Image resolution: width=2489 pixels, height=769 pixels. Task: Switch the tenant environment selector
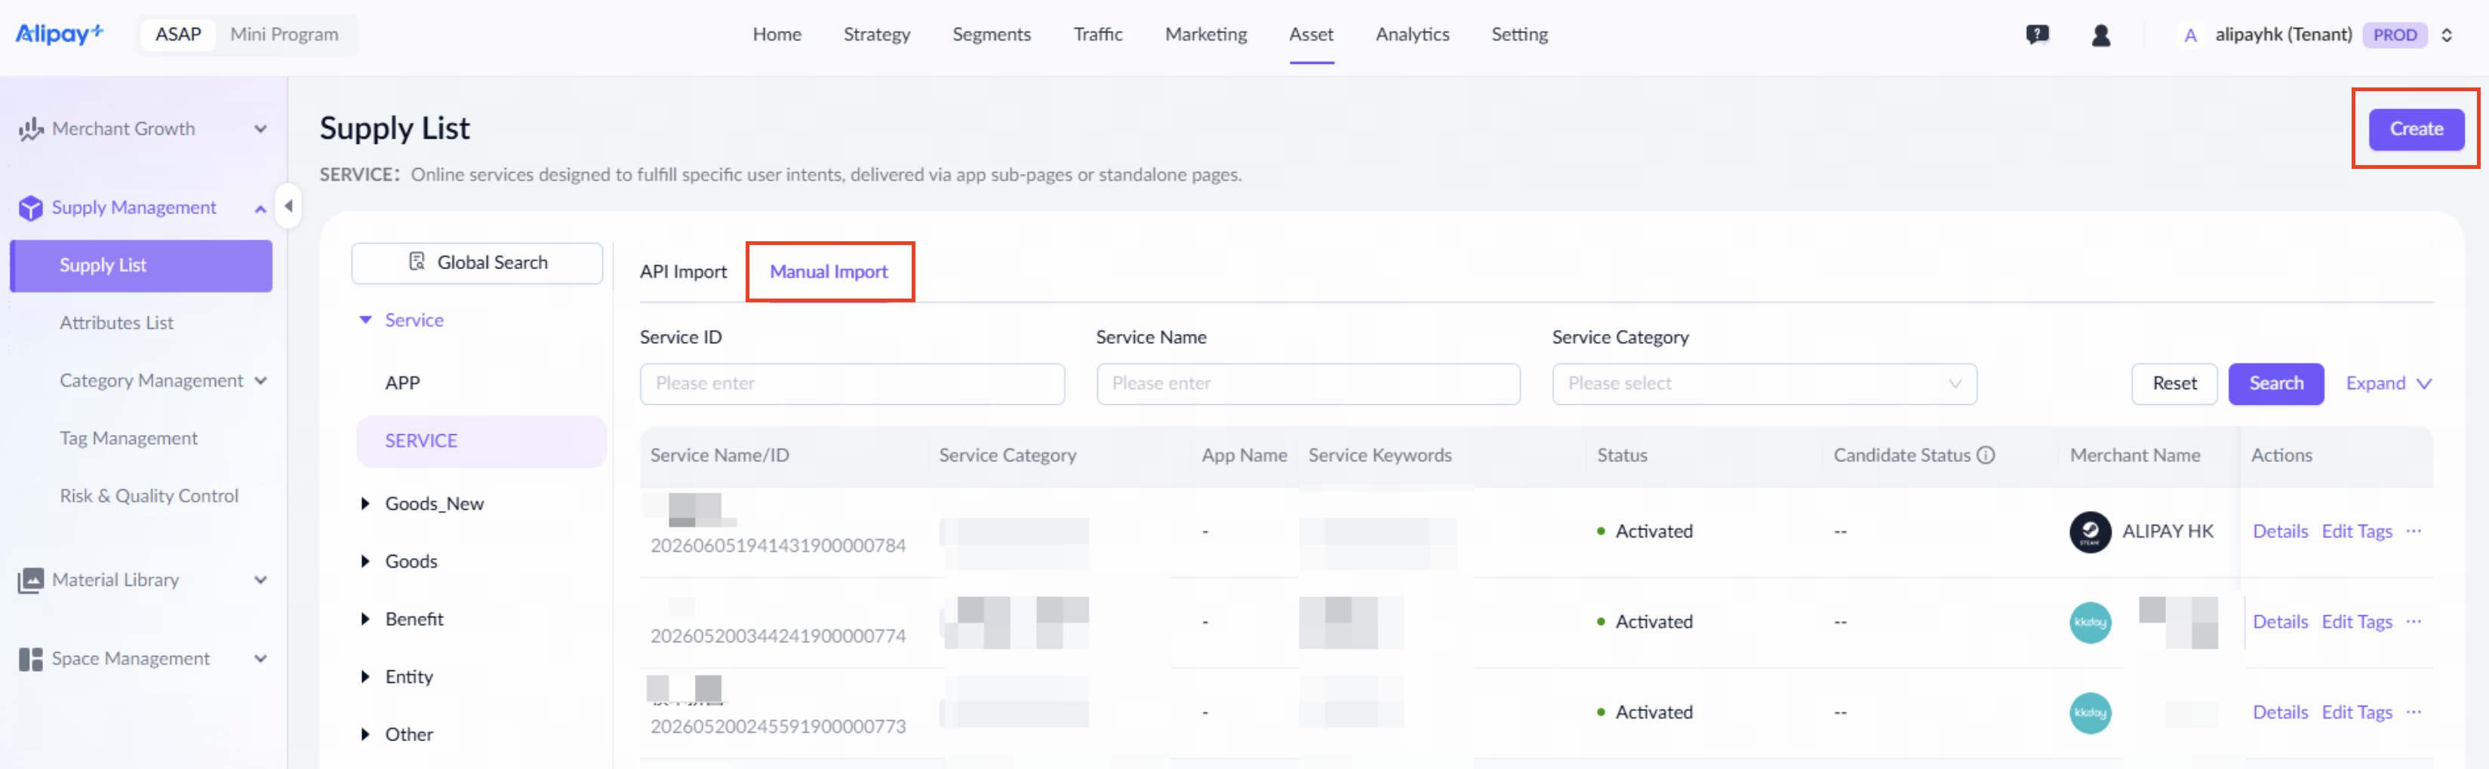click(x=2447, y=35)
